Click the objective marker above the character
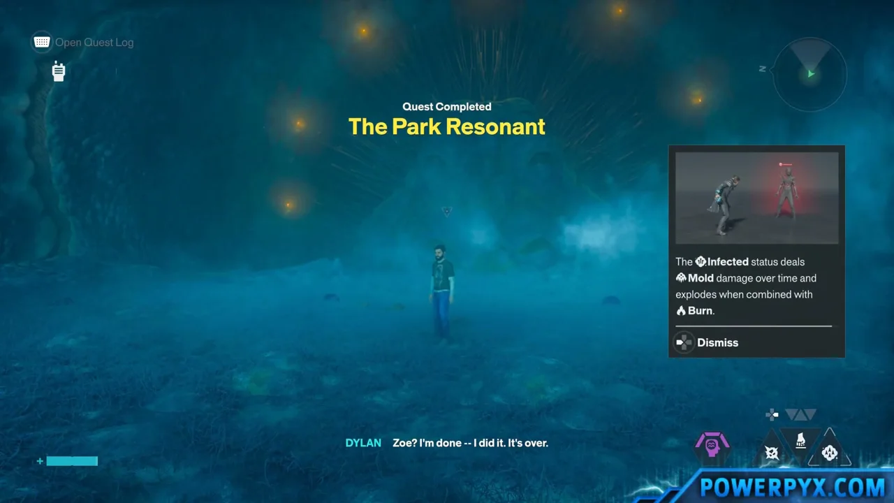 447,210
